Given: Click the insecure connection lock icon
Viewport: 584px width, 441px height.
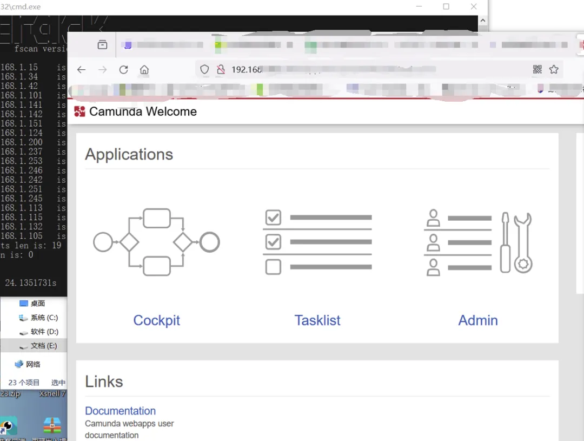Looking at the screenshot, I should tap(221, 69).
